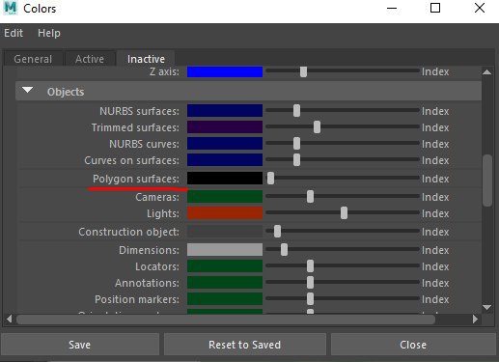499x362 pixels.
Task: Click the Z axis blue color swatch
Action: click(225, 71)
